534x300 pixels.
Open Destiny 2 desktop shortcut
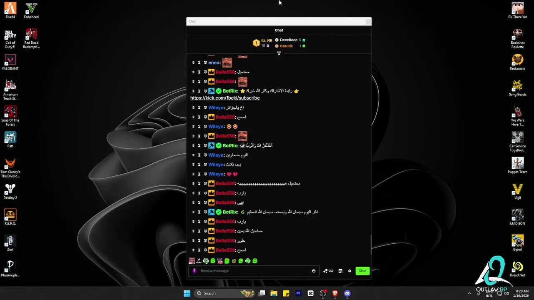point(10,191)
